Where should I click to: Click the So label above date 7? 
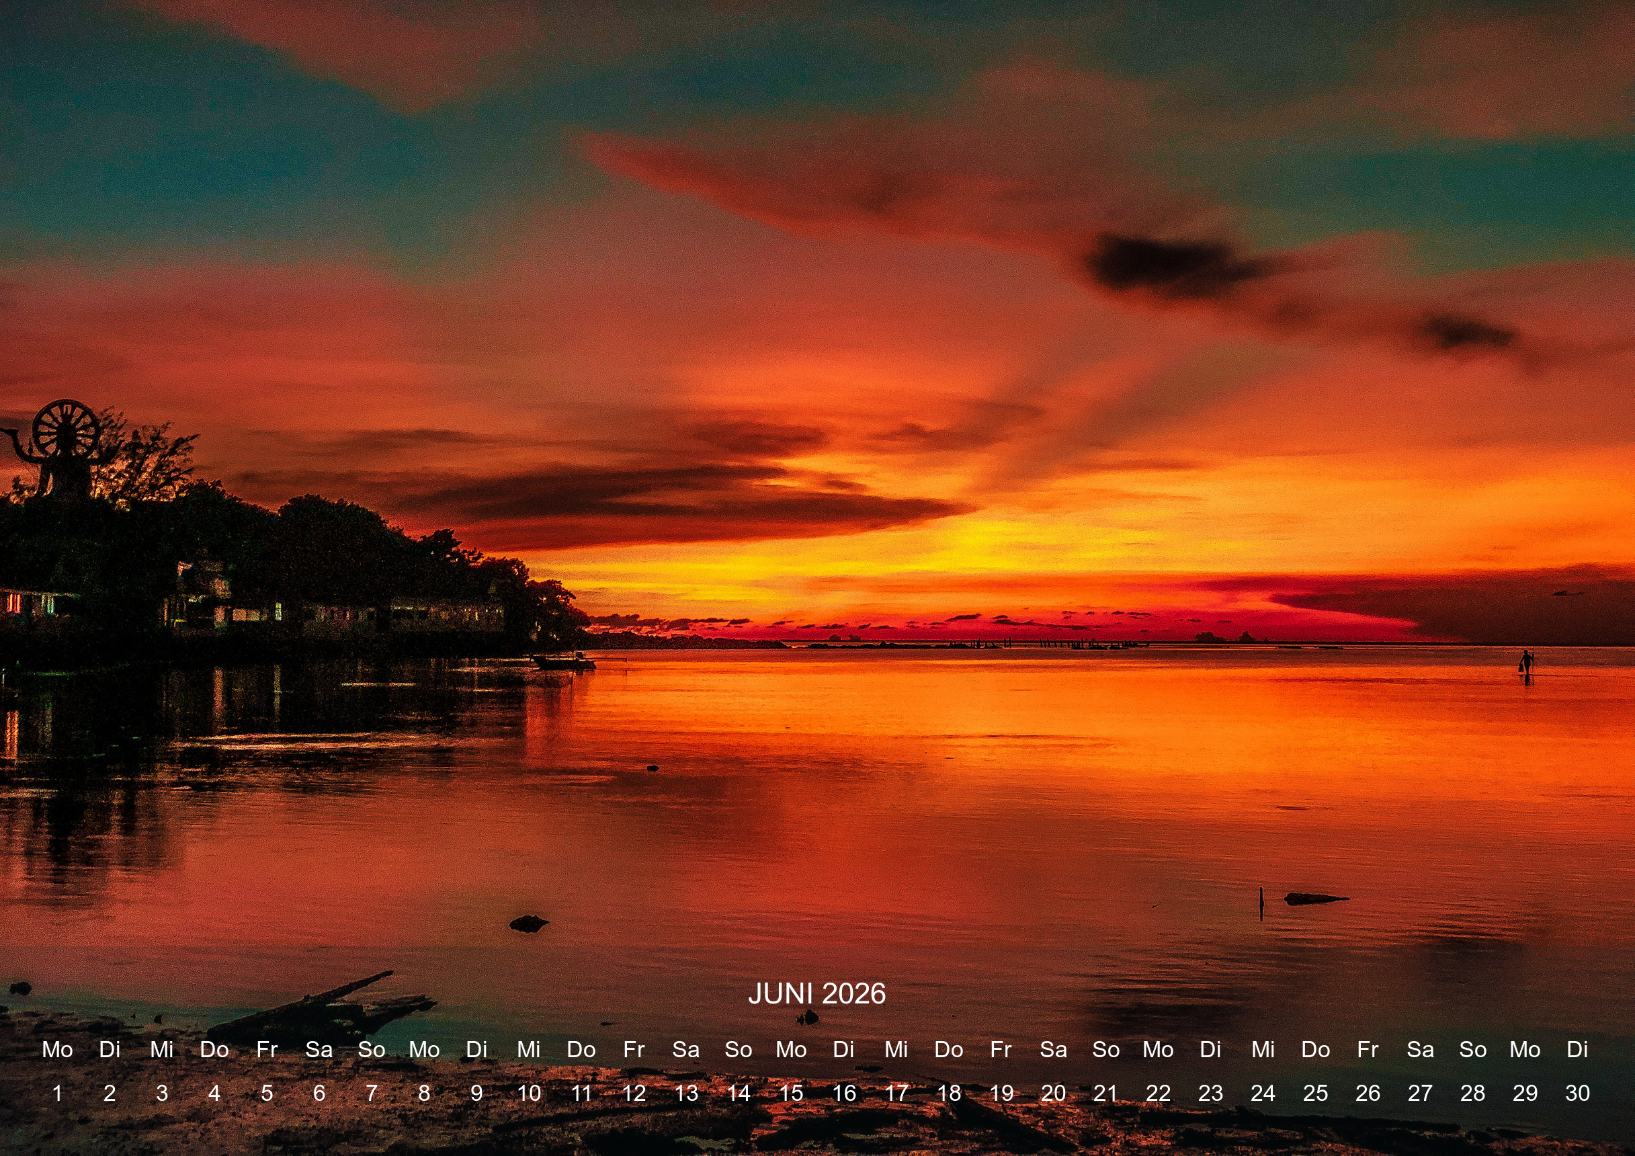click(x=371, y=1049)
